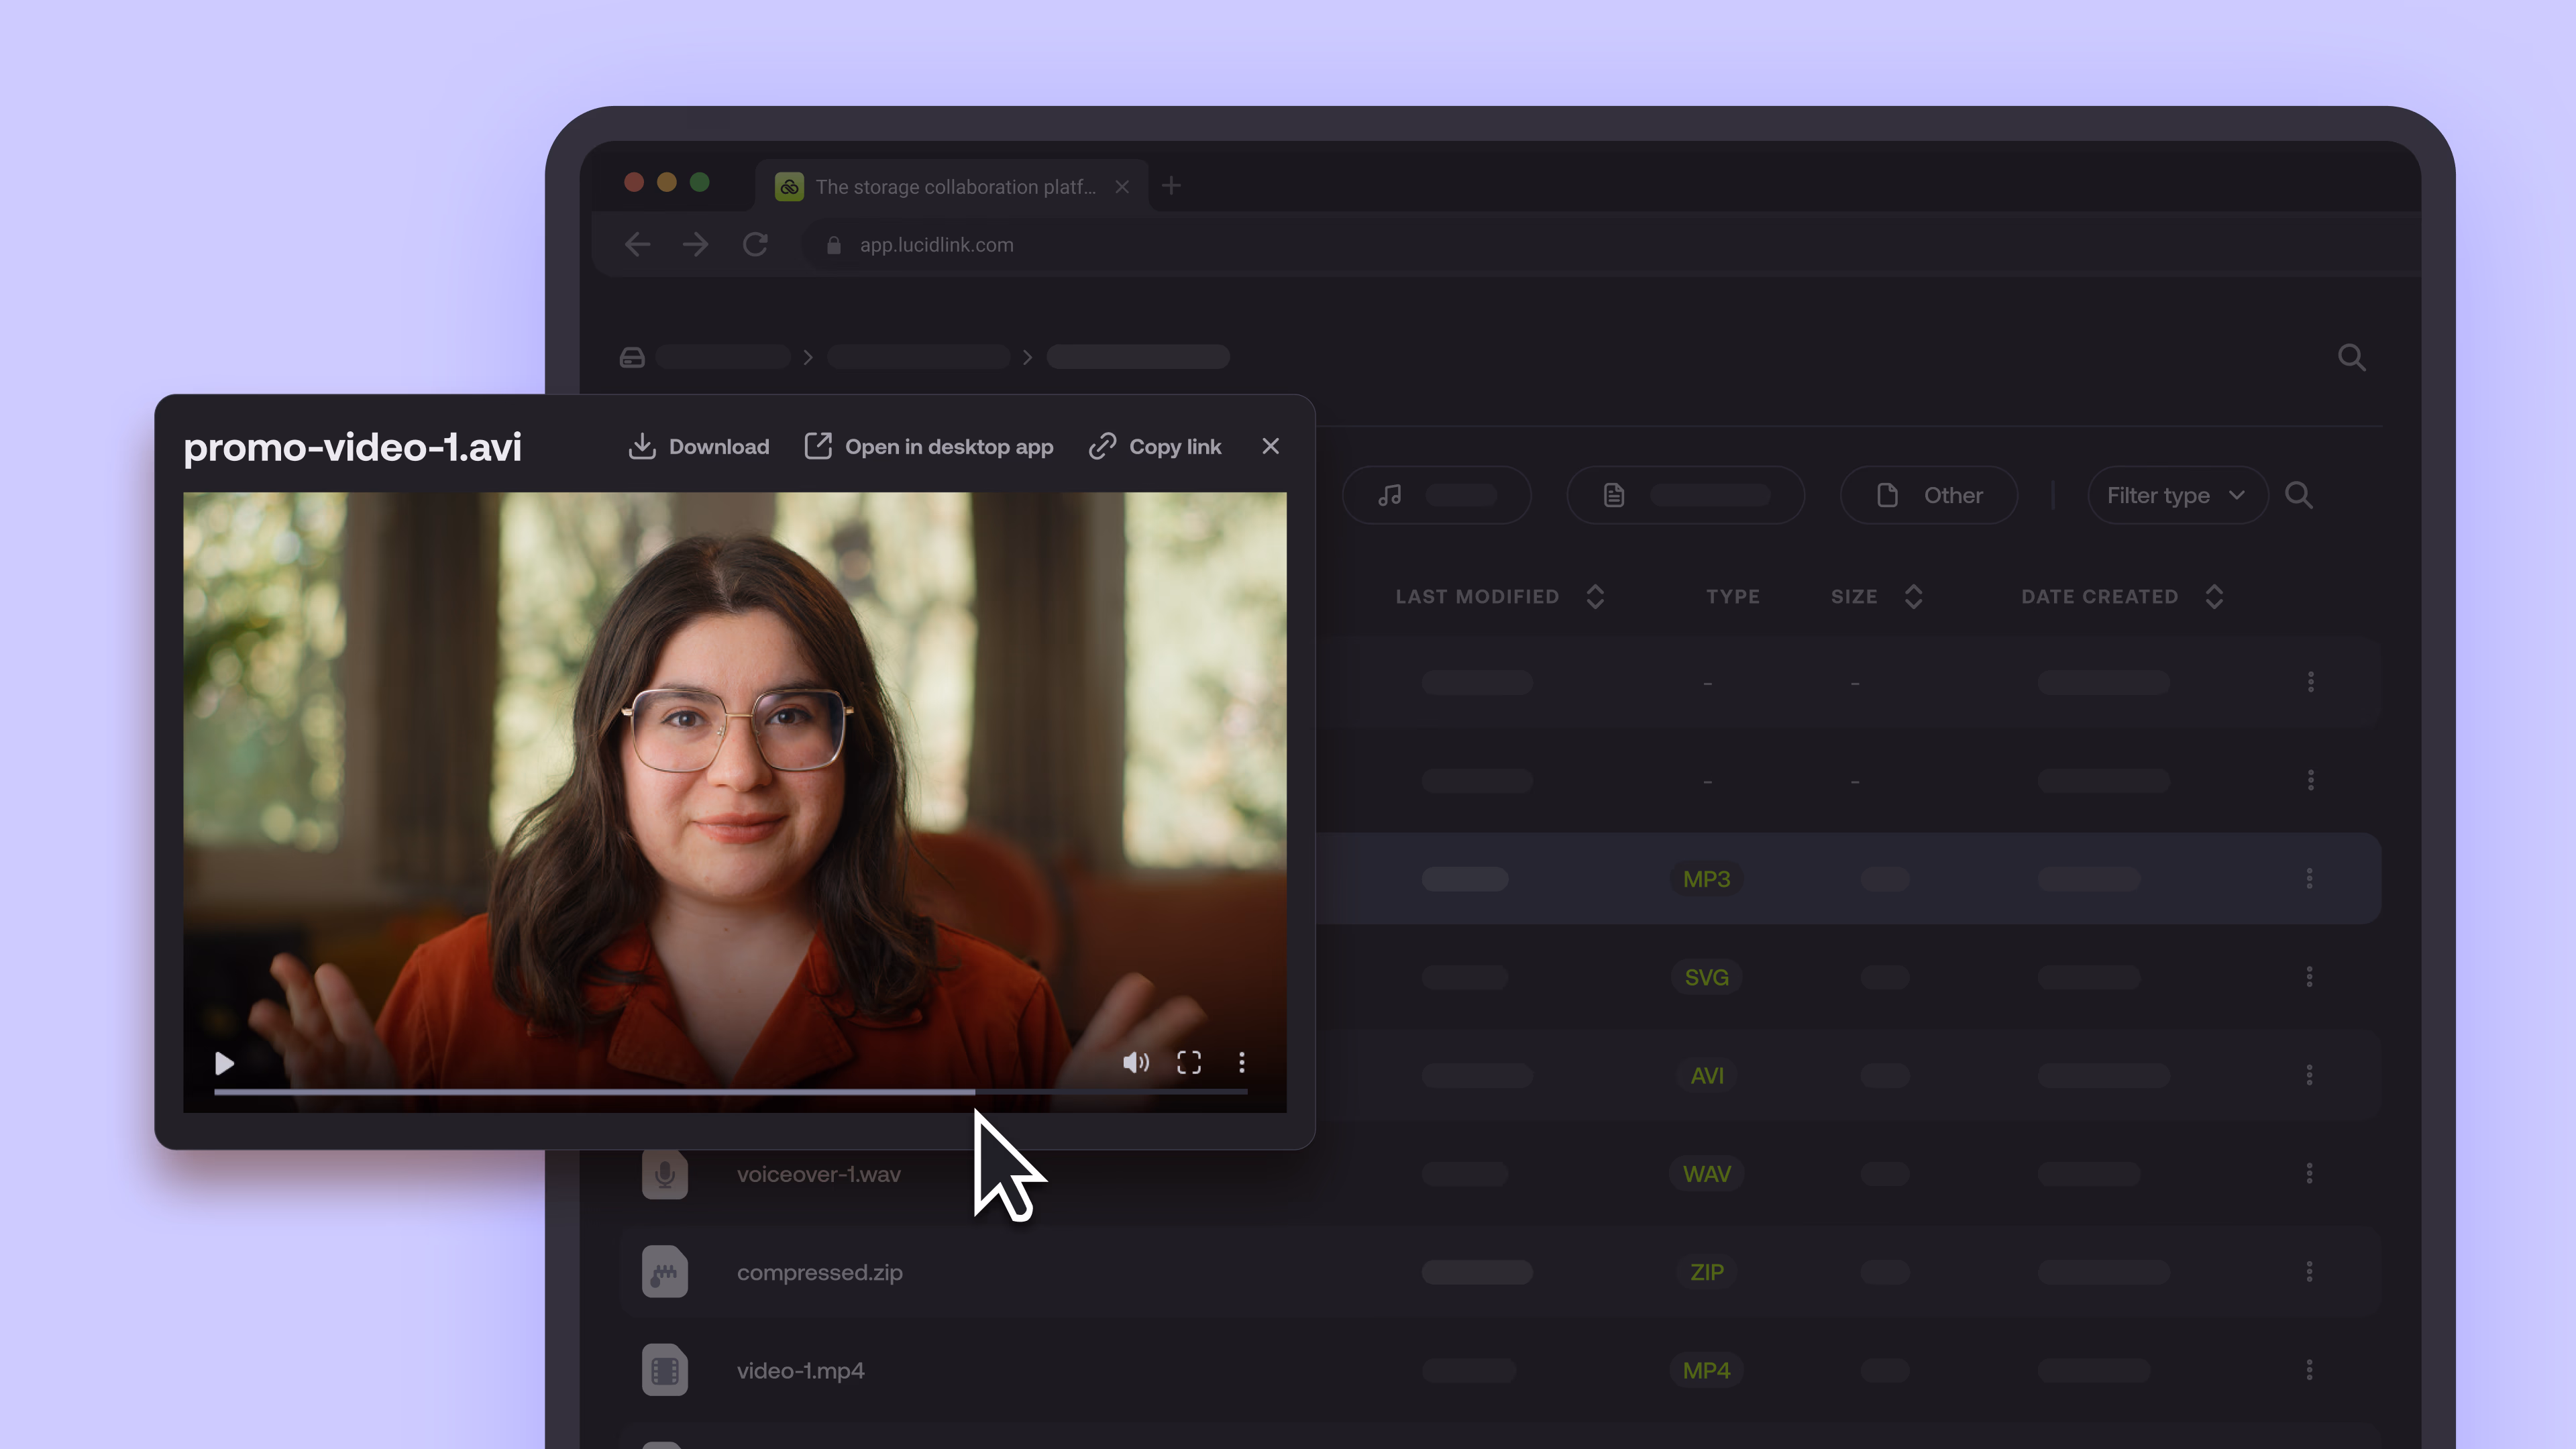Enter fullscreen video mode
Viewport: 2576px width, 1449px height.
[1188, 1062]
